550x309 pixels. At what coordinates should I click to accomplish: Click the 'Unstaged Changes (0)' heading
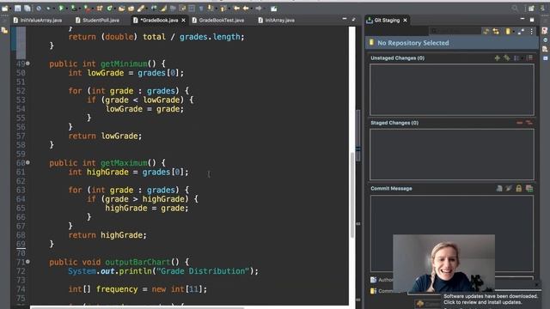397,58
